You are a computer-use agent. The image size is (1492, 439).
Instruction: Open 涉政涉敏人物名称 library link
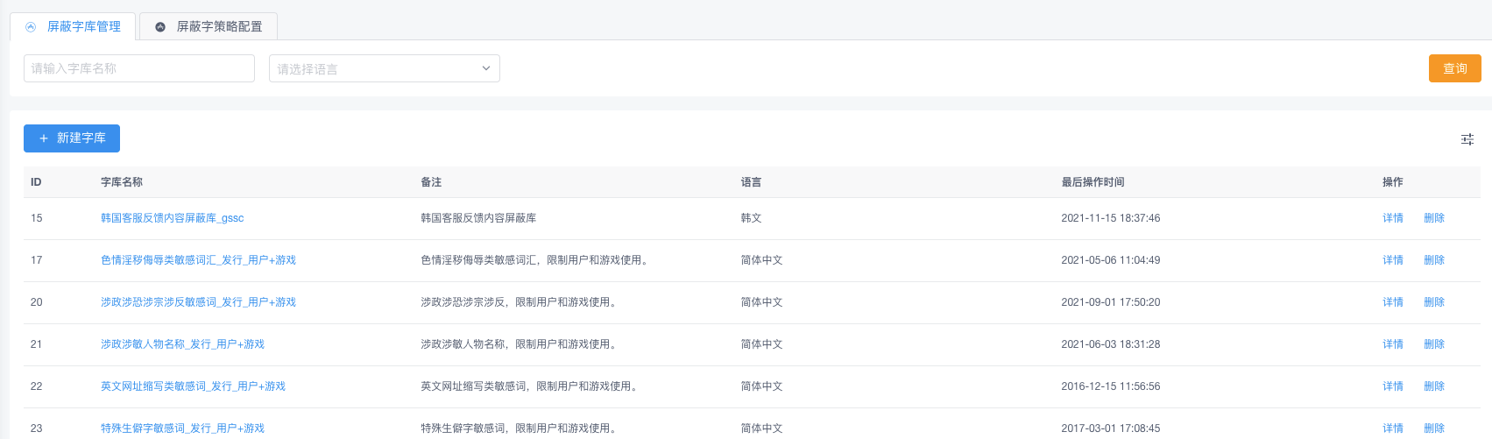click(x=182, y=344)
